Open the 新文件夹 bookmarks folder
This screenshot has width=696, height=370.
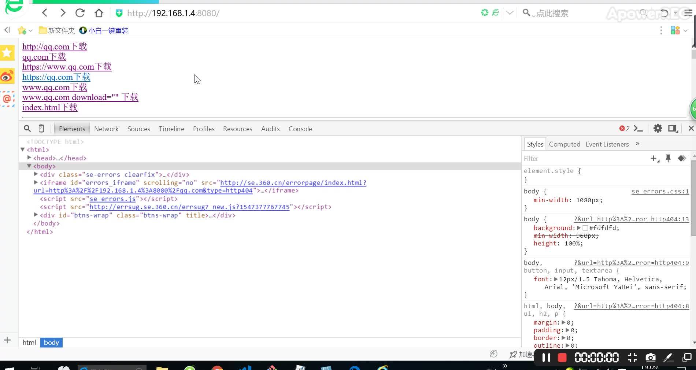[57, 30]
